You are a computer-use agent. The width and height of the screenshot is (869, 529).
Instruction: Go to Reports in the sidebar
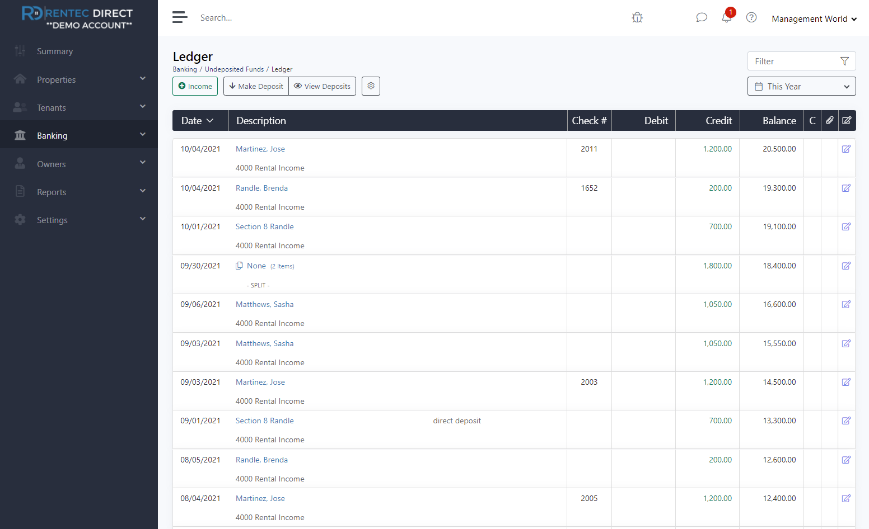(52, 191)
